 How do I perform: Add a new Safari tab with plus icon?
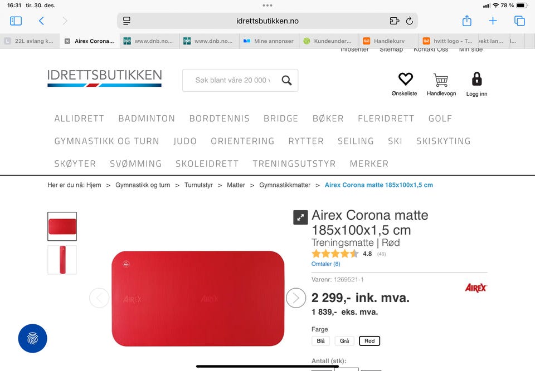(x=493, y=21)
